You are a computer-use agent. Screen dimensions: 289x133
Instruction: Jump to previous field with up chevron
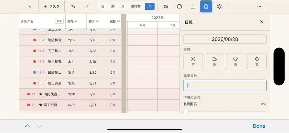pyautogui.click(x=27, y=126)
